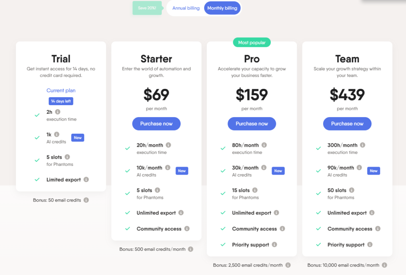Screen dimensions: 406x275
Task: Open the Unlimited export tooltip under Starter
Action: (181, 213)
